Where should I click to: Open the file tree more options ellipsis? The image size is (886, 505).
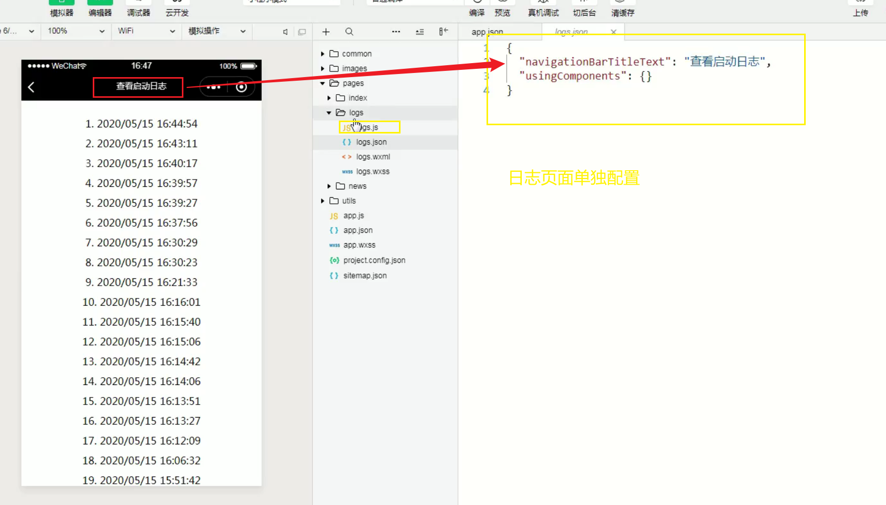[396, 32]
